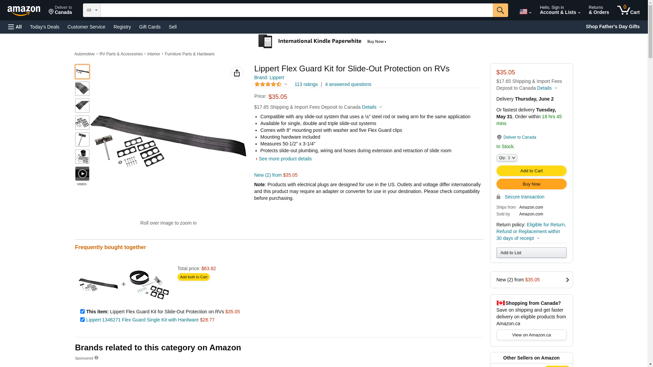This screenshot has width=653, height=367.
Task: Click the Add to Cart button
Action: click(531, 171)
